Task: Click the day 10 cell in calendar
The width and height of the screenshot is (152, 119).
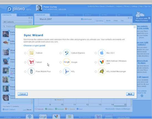Action: pos(57,102)
